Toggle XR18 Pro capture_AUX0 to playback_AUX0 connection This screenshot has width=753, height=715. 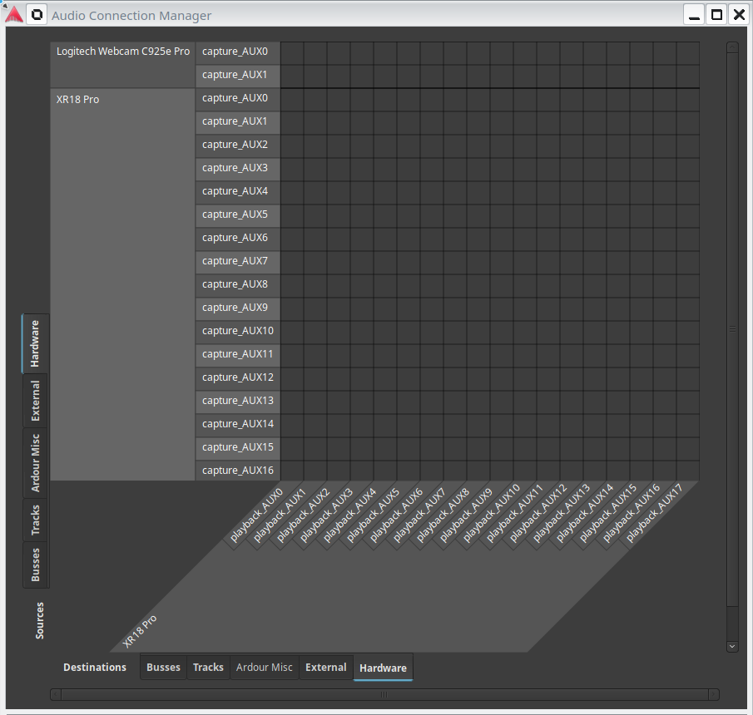292,99
